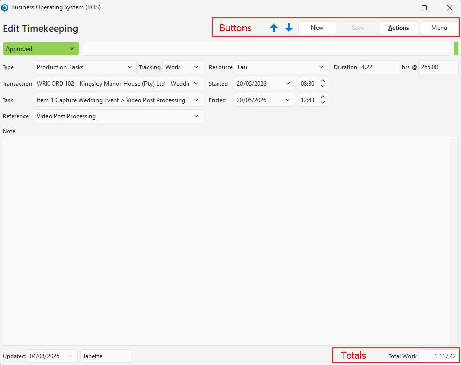Click the BOS application logo icon
Screen dimensions: 461x365
pyautogui.click(x=5, y=7)
